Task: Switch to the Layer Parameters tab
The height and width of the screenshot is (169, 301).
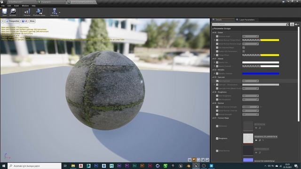Action: tap(246, 20)
